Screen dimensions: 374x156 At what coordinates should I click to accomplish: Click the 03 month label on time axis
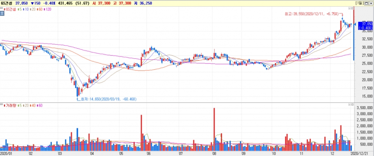pos(60,154)
